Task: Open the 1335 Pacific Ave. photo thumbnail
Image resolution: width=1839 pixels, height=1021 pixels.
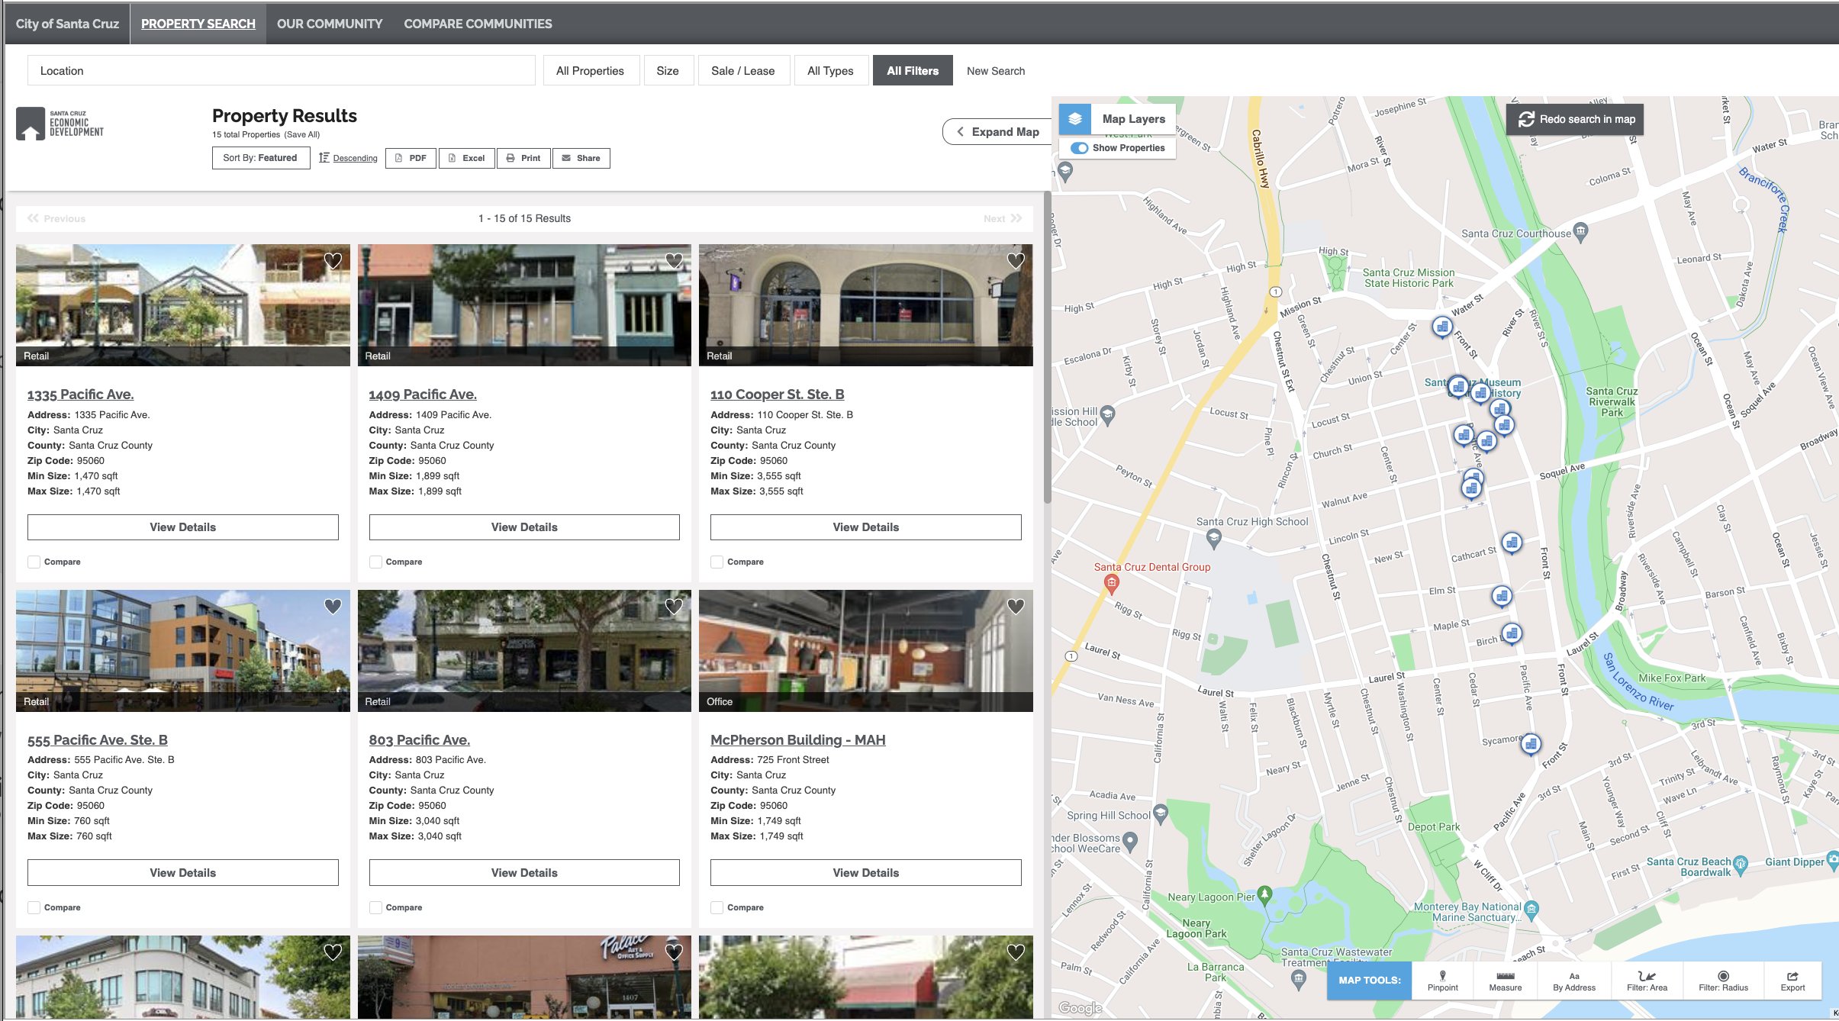Action: tap(183, 305)
